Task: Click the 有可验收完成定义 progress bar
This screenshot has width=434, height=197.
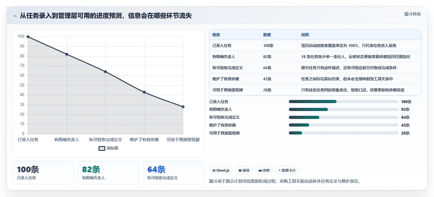Action: pos(344,117)
